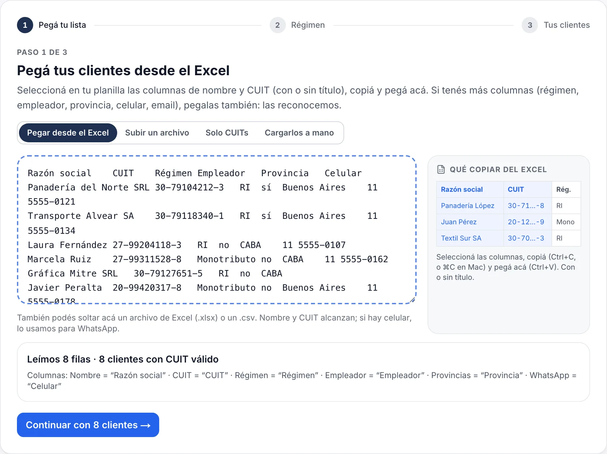Image resolution: width=607 pixels, height=454 pixels.
Task: Go to step 1 Pegá tu lista
Action: pos(51,25)
